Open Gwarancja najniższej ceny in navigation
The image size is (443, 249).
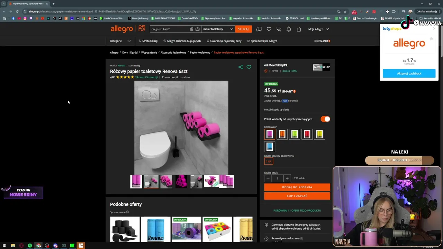pos(224,41)
